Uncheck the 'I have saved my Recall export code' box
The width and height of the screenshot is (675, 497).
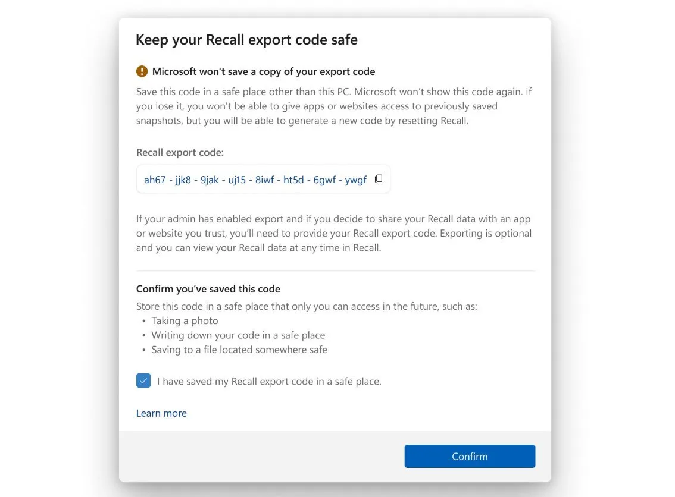point(143,380)
